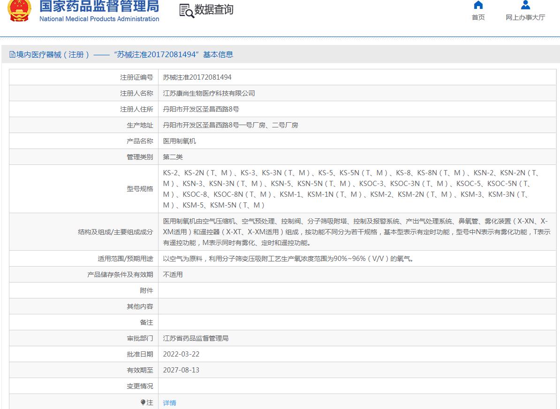This screenshot has height=409, width=560.
Task: Click the production address 一号厂房、二号厂房 value
Action: pyautogui.click(x=230, y=125)
